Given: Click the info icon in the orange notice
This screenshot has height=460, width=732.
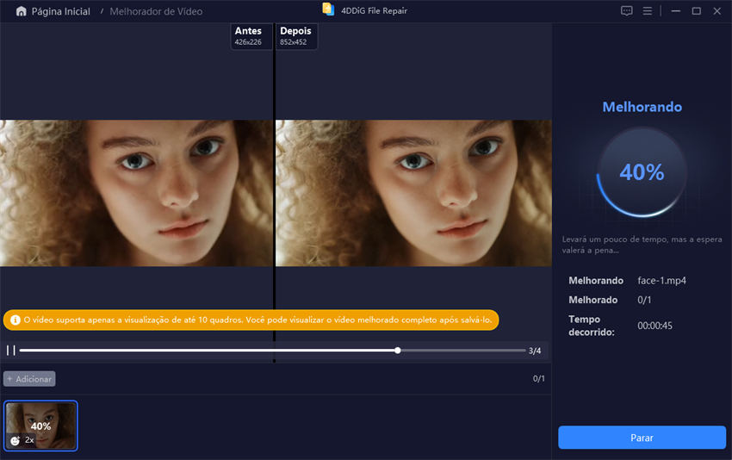Looking at the screenshot, I should point(15,320).
